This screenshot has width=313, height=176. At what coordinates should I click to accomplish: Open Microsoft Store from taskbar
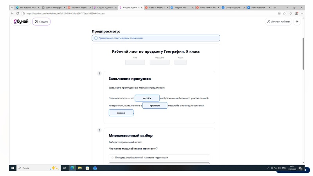(87, 168)
